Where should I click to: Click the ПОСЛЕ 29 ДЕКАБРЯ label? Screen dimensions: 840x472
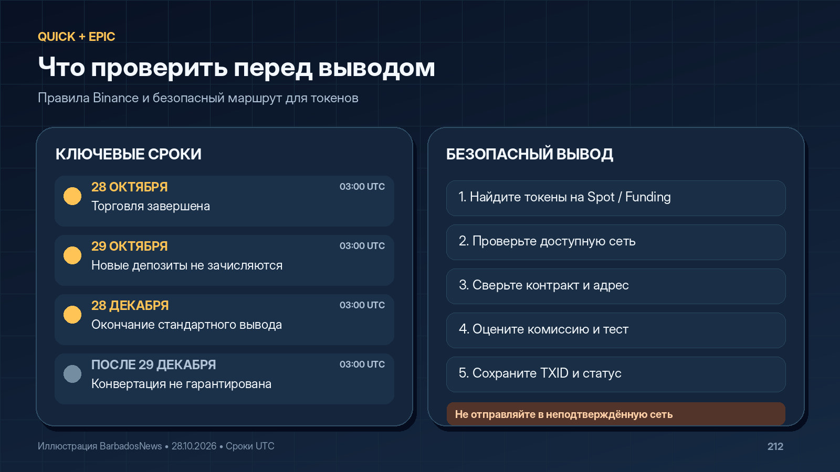pyautogui.click(x=154, y=365)
